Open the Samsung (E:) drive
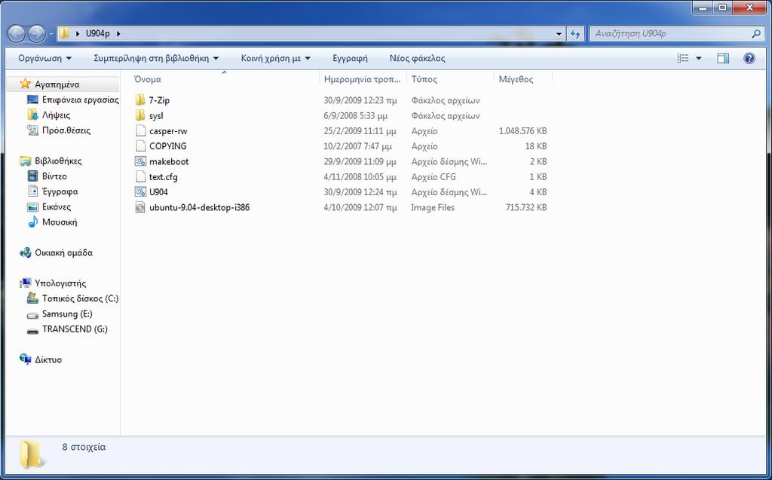 (67, 313)
